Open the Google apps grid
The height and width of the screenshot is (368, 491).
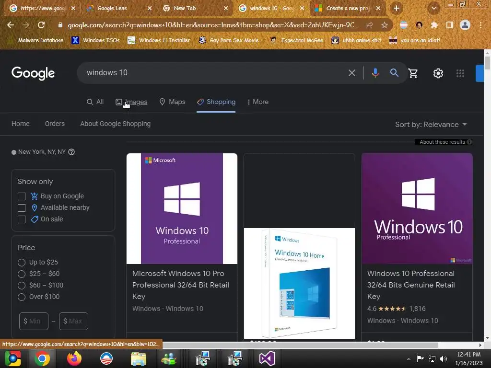460,73
